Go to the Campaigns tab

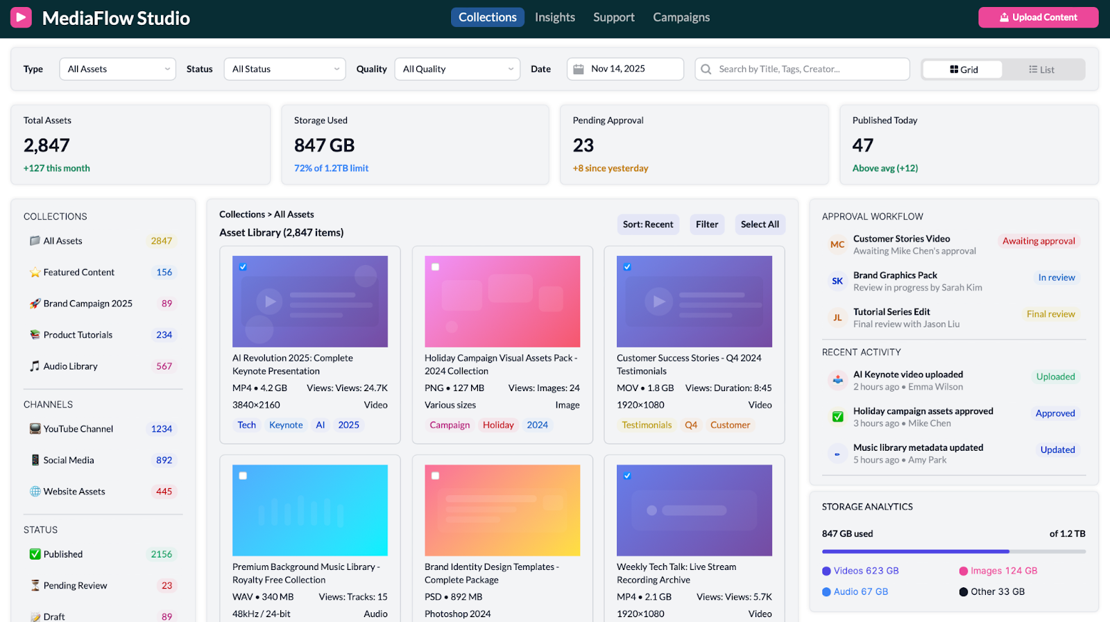tap(681, 17)
